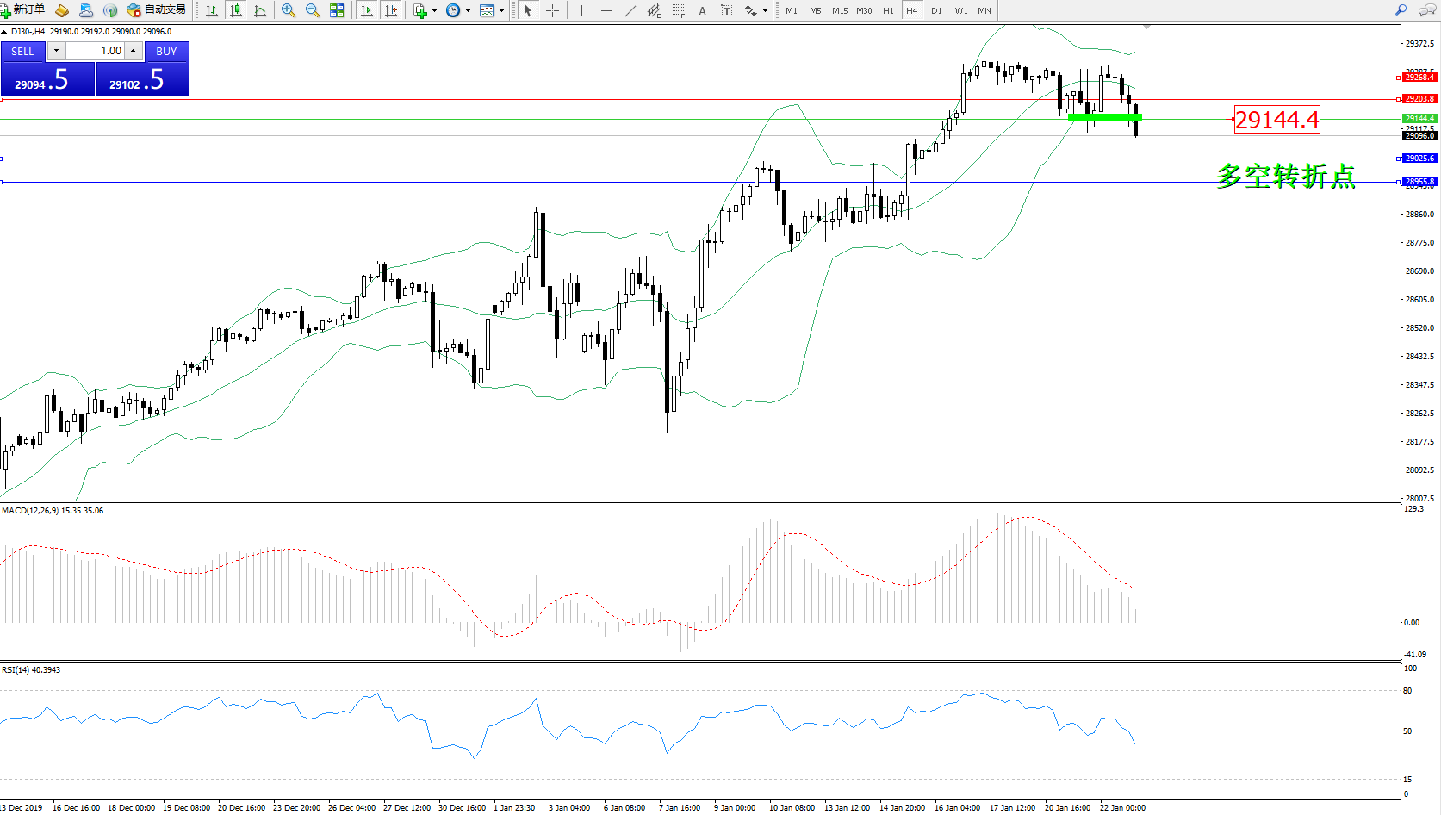Open the Periodicity clock dropdown arrow
This screenshot has height=815, width=1441.
pyautogui.click(x=468, y=11)
